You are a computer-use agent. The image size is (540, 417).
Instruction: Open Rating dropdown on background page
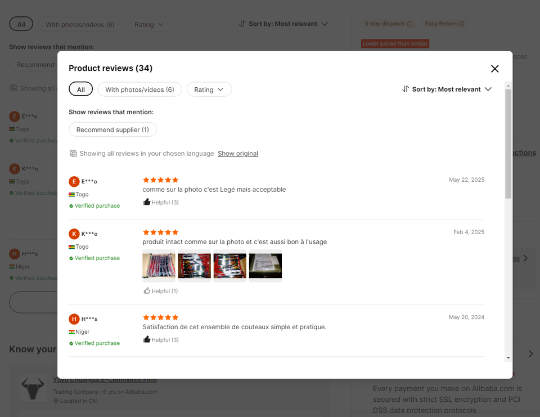point(150,24)
